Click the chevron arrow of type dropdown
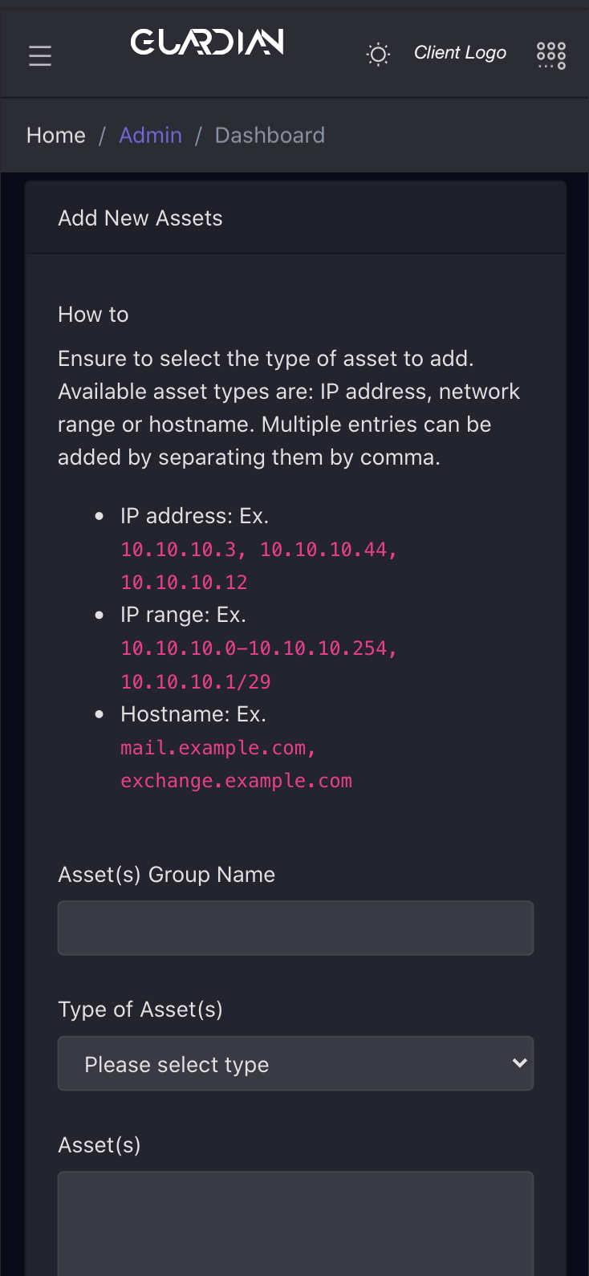This screenshot has width=589, height=1276. (519, 1063)
